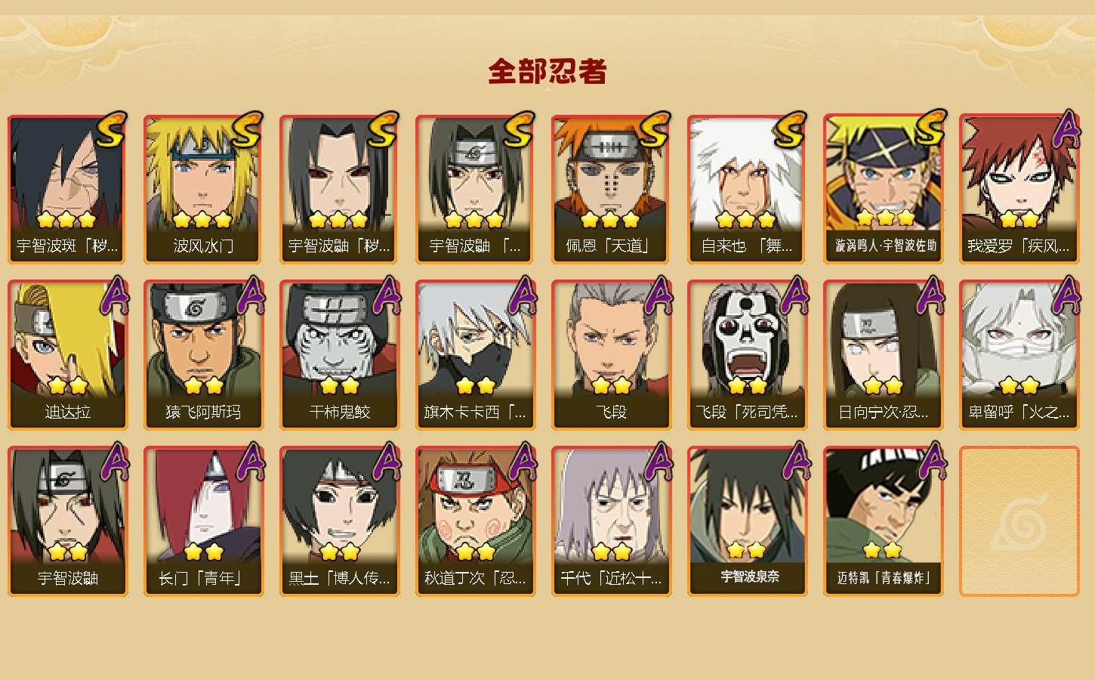Select the 千代「近松十...」elder card
The height and width of the screenshot is (680, 1095).
tap(611, 521)
